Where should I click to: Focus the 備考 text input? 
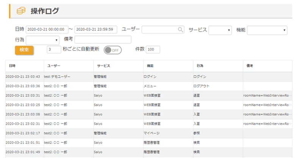pyautogui.click(x=103, y=39)
